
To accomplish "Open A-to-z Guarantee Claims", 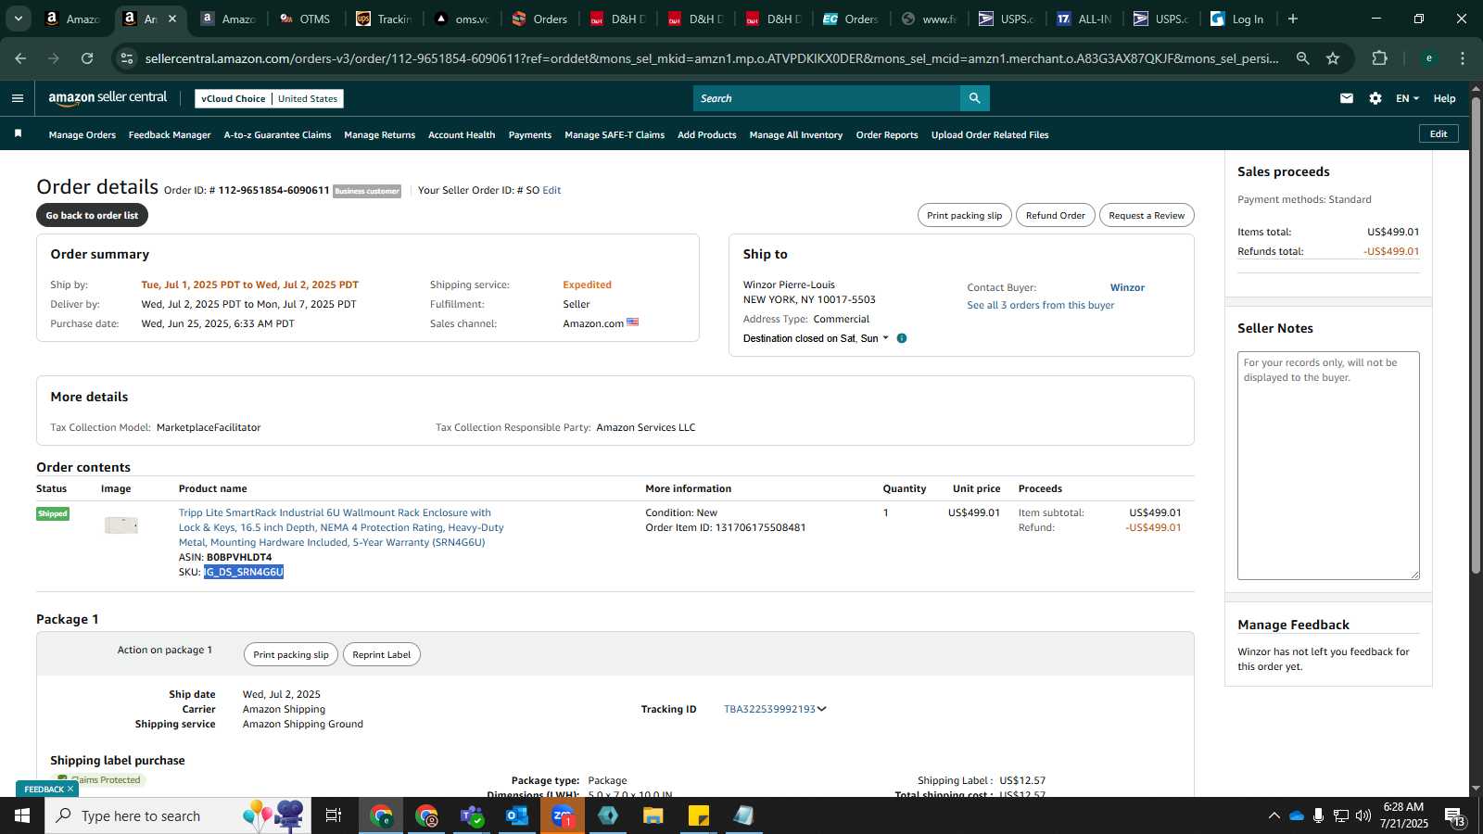I will coord(277,134).
